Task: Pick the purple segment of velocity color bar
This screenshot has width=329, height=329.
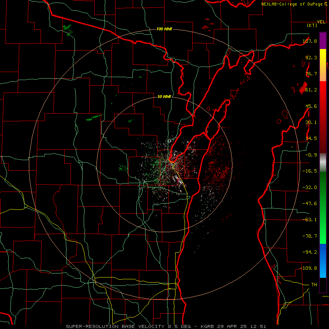Action: (323, 41)
